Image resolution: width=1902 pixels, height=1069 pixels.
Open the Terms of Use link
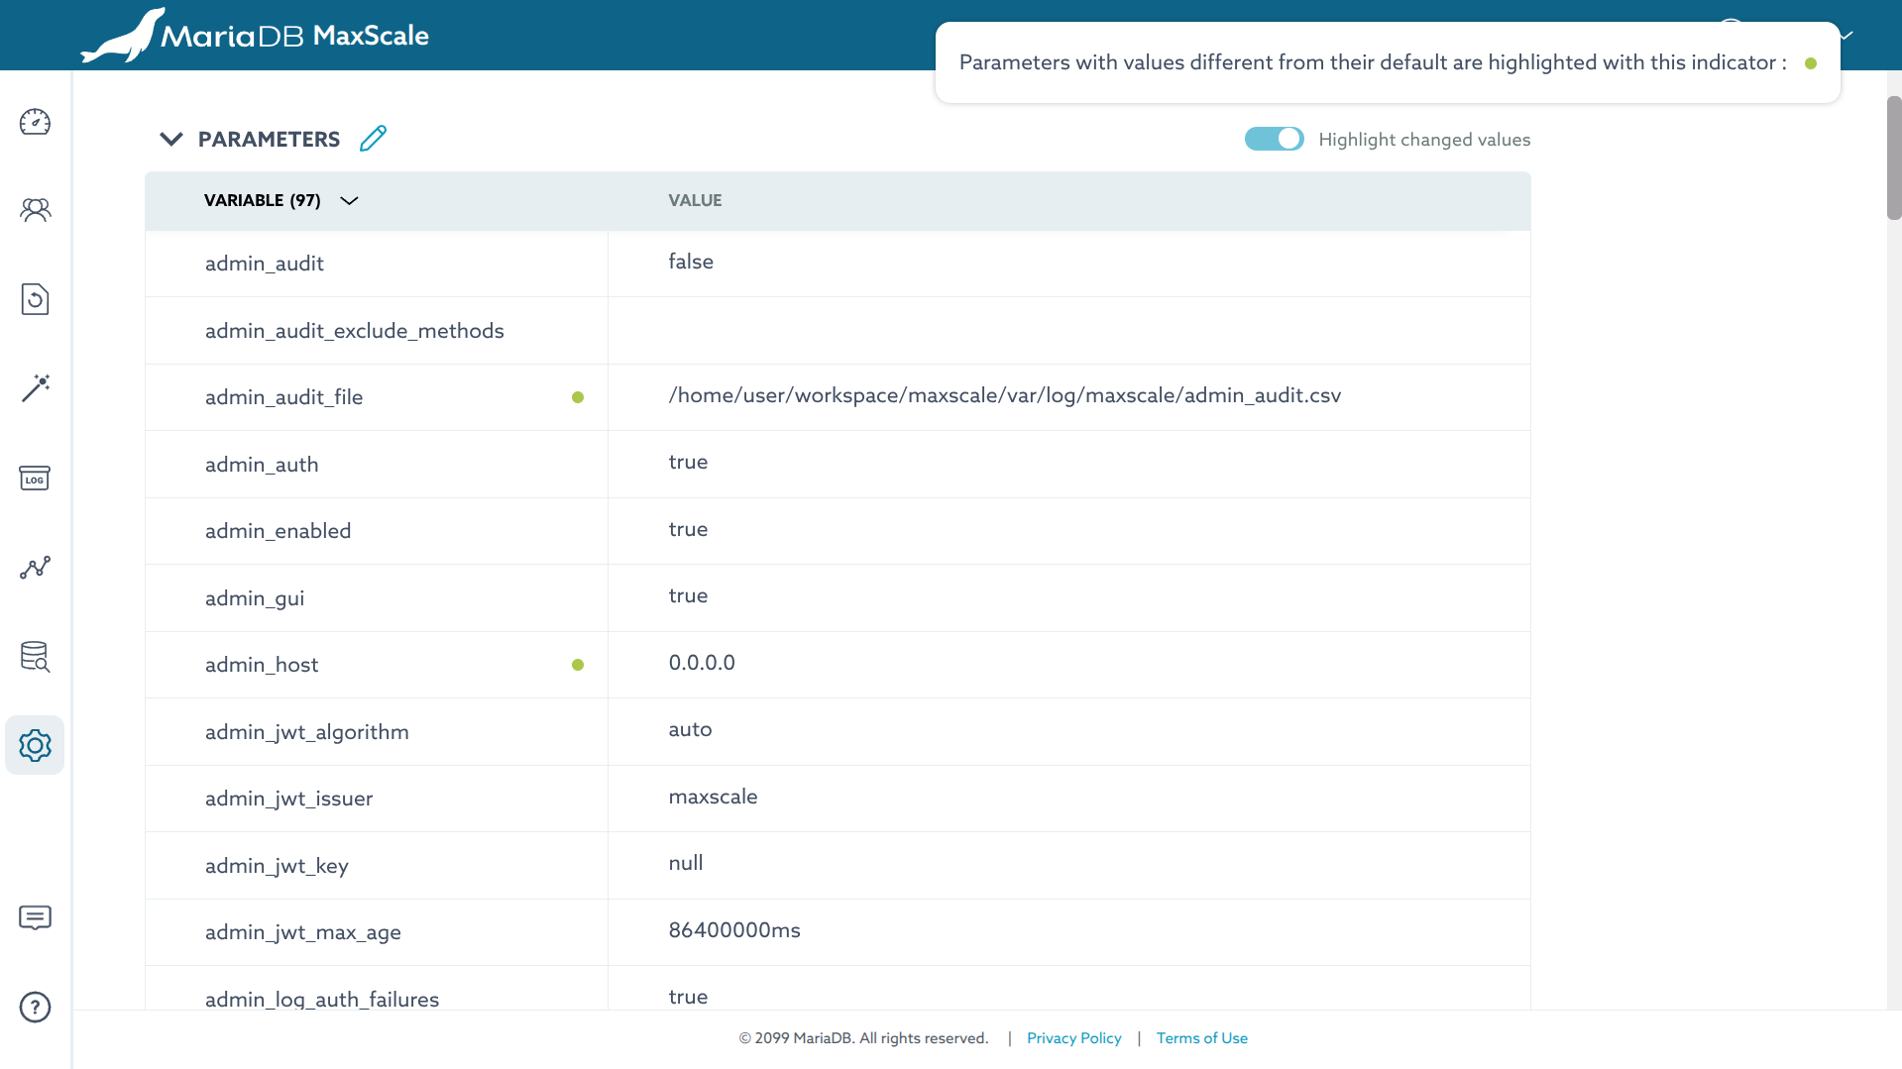(x=1201, y=1038)
